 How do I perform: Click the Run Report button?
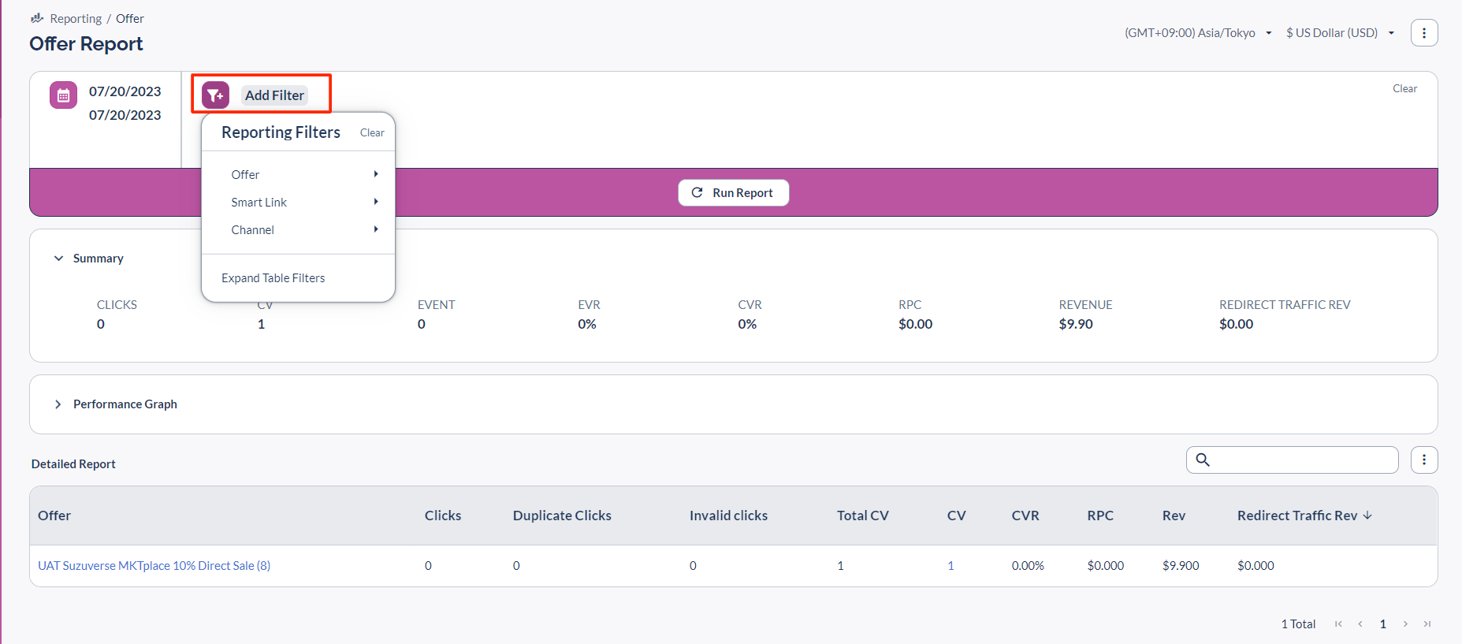click(x=733, y=193)
